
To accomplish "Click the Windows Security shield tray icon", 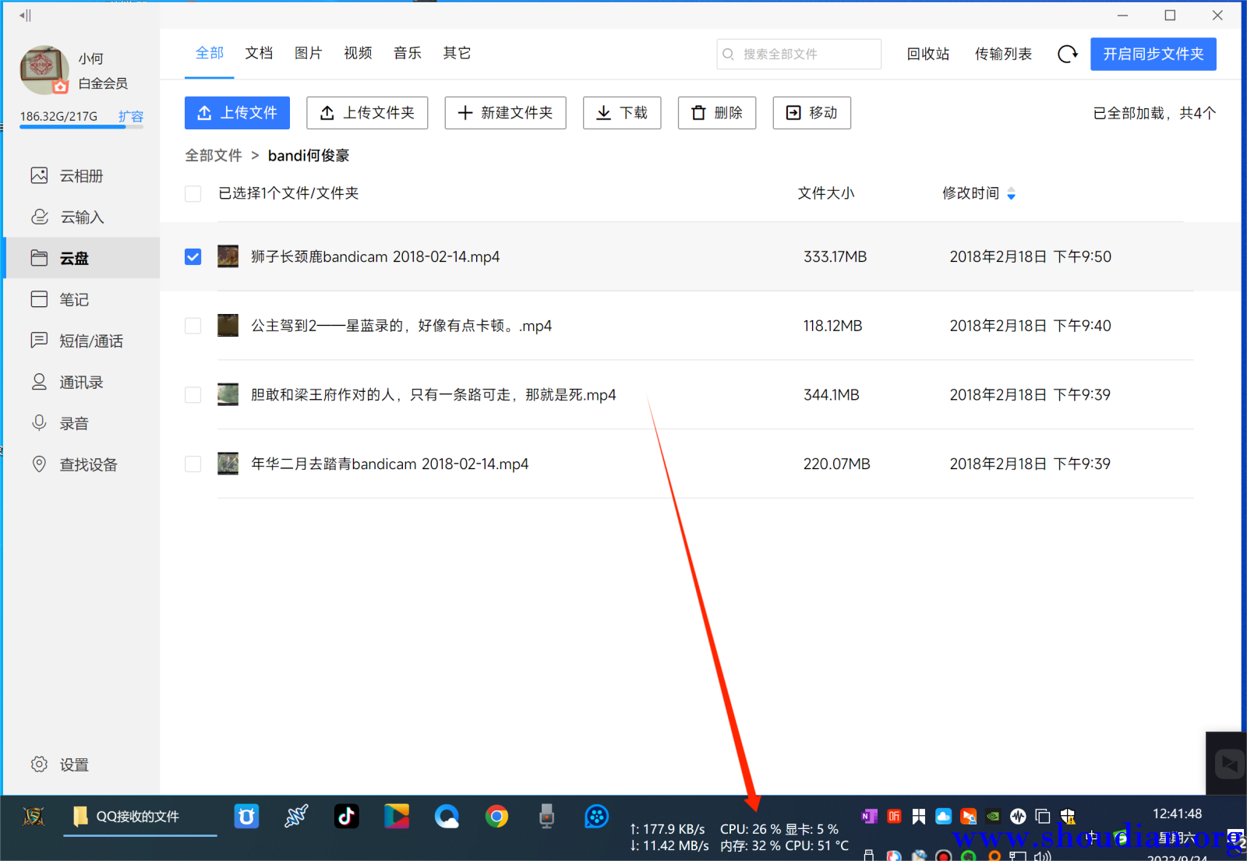I will click(x=1068, y=816).
